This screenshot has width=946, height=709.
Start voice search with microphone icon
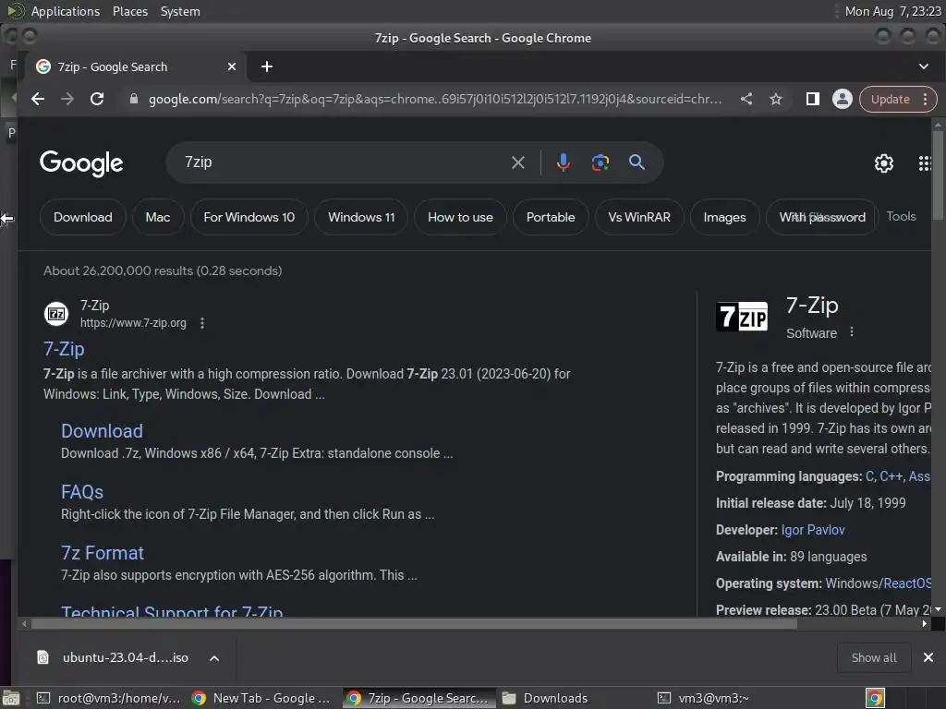[x=564, y=162]
